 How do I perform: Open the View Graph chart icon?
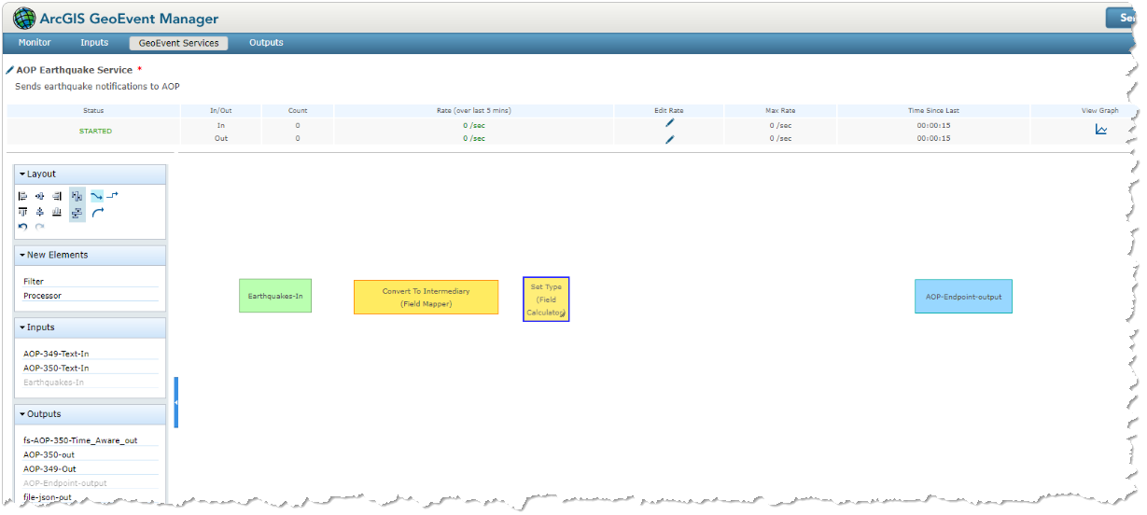coord(1101,130)
